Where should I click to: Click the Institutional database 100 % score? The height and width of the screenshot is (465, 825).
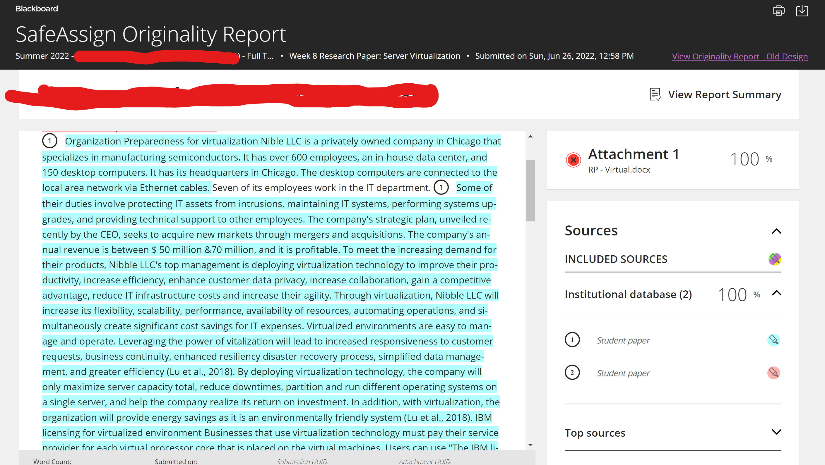(739, 294)
